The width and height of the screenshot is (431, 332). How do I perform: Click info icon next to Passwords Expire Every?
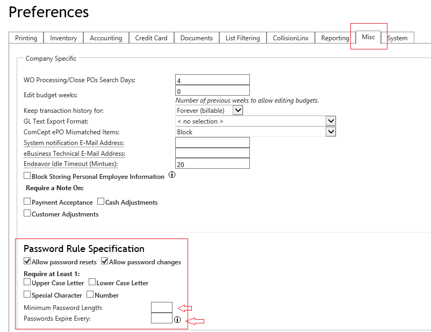pos(177,319)
